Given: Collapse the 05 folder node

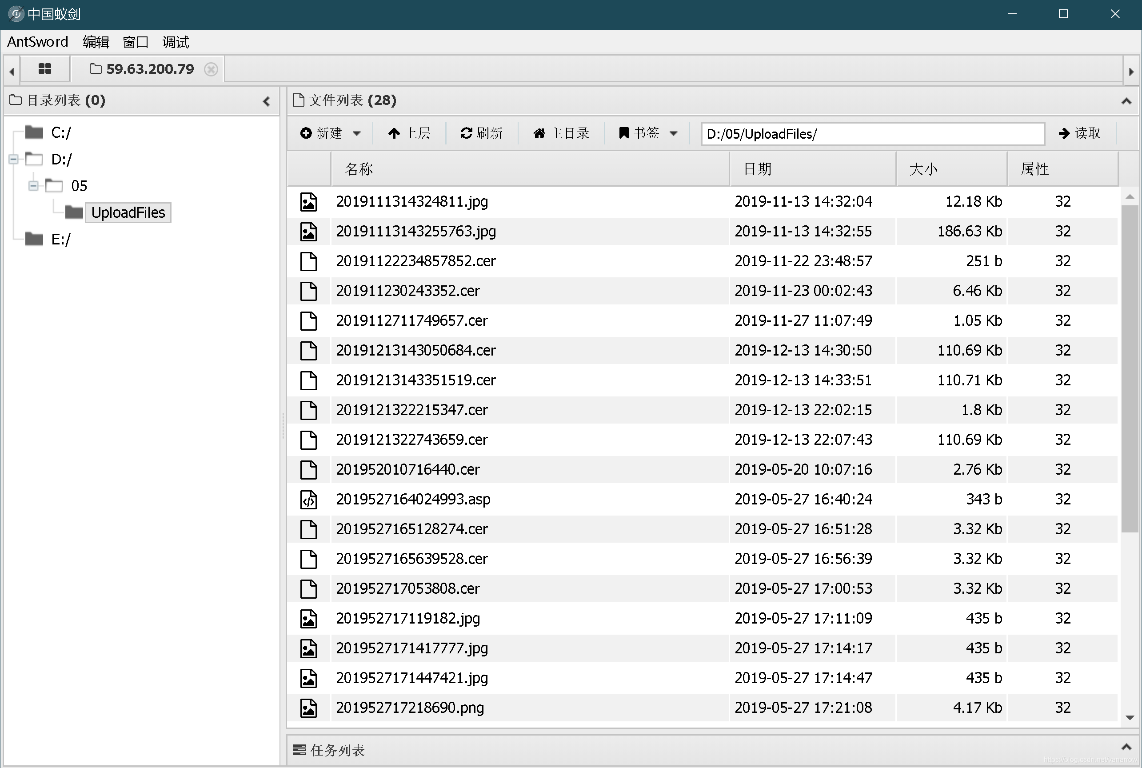Looking at the screenshot, I should 33,186.
